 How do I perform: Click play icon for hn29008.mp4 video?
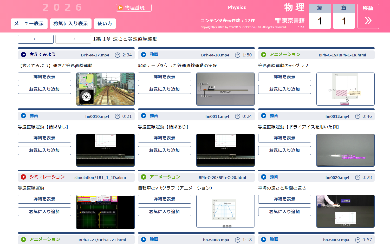point(144,239)
